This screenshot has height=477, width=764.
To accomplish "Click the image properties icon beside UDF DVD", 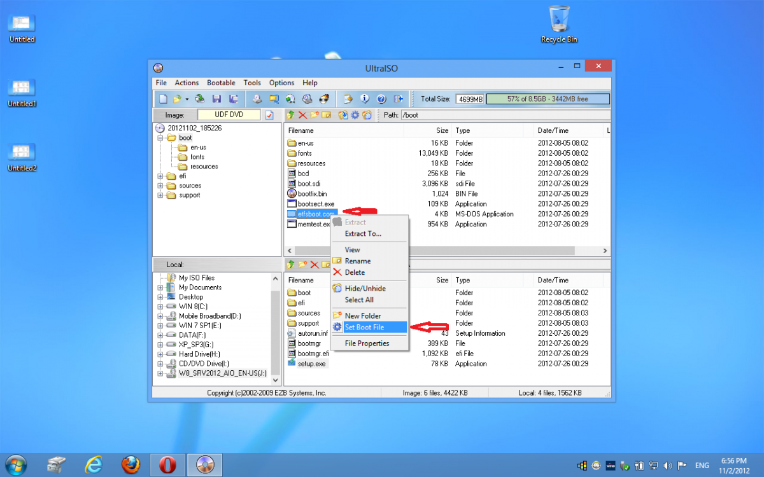I will coord(269,115).
